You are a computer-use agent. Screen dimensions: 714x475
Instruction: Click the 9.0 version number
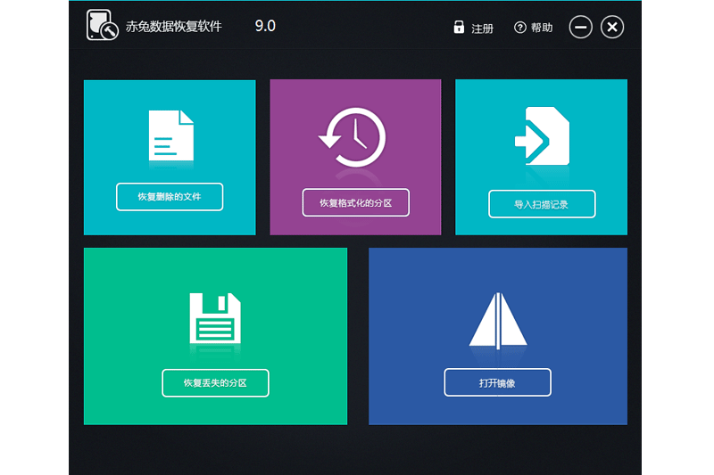265,26
